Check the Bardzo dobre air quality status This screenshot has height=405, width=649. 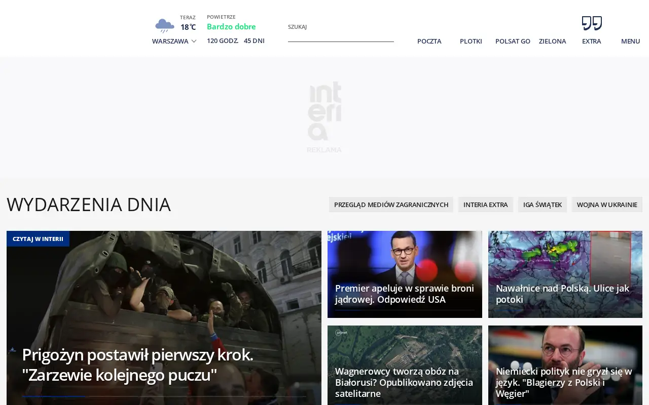231,26
